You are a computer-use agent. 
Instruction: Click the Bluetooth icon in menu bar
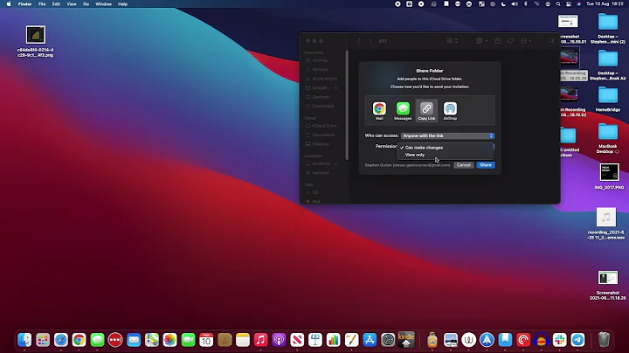(526, 4)
